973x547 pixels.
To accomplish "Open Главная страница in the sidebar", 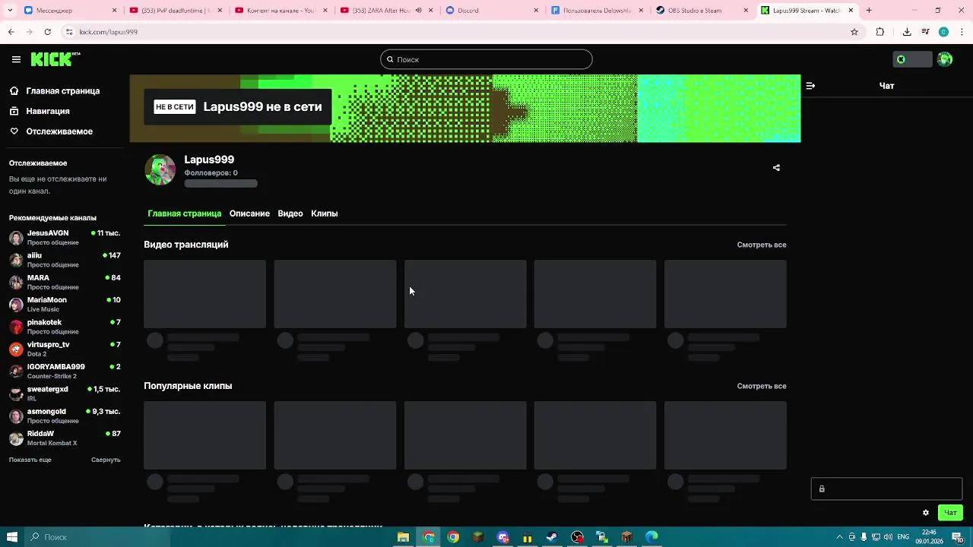I will pyautogui.click(x=62, y=90).
